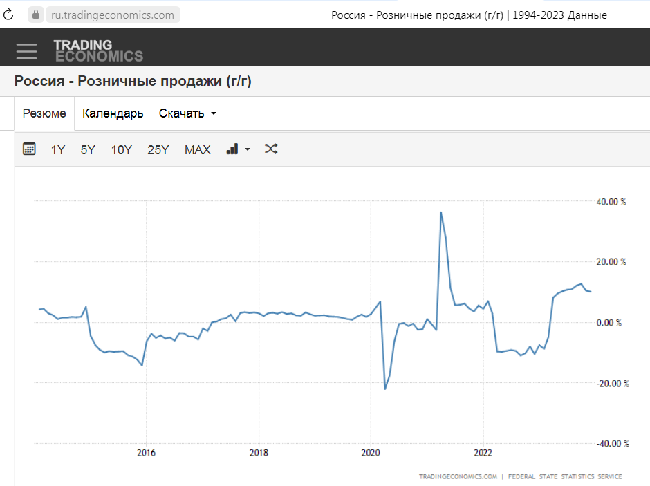This screenshot has width=650, height=486.
Task: Set chart range to 25Y
Action: tap(158, 149)
